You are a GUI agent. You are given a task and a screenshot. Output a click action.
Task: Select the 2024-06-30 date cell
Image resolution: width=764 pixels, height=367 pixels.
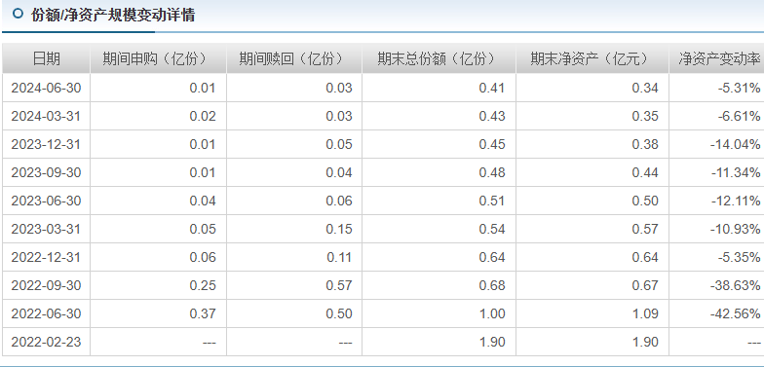point(47,88)
